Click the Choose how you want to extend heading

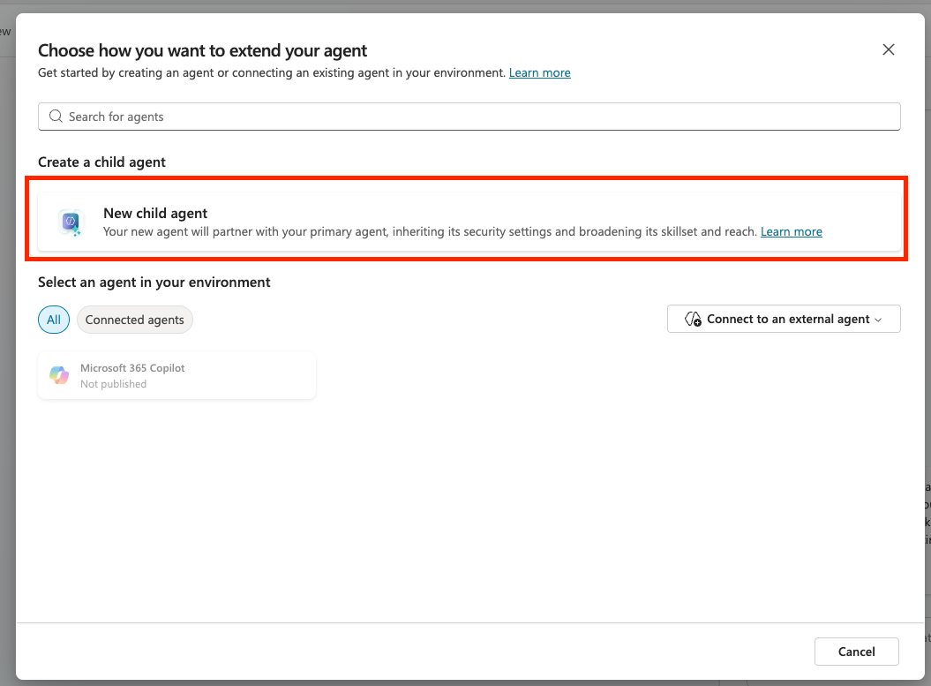pyautogui.click(x=202, y=50)
